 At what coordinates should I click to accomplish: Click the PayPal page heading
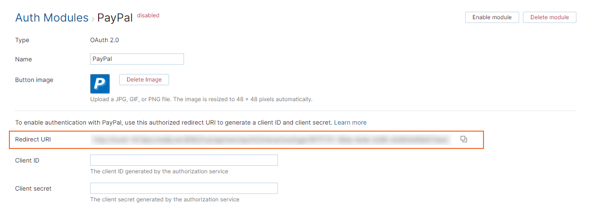115,18
